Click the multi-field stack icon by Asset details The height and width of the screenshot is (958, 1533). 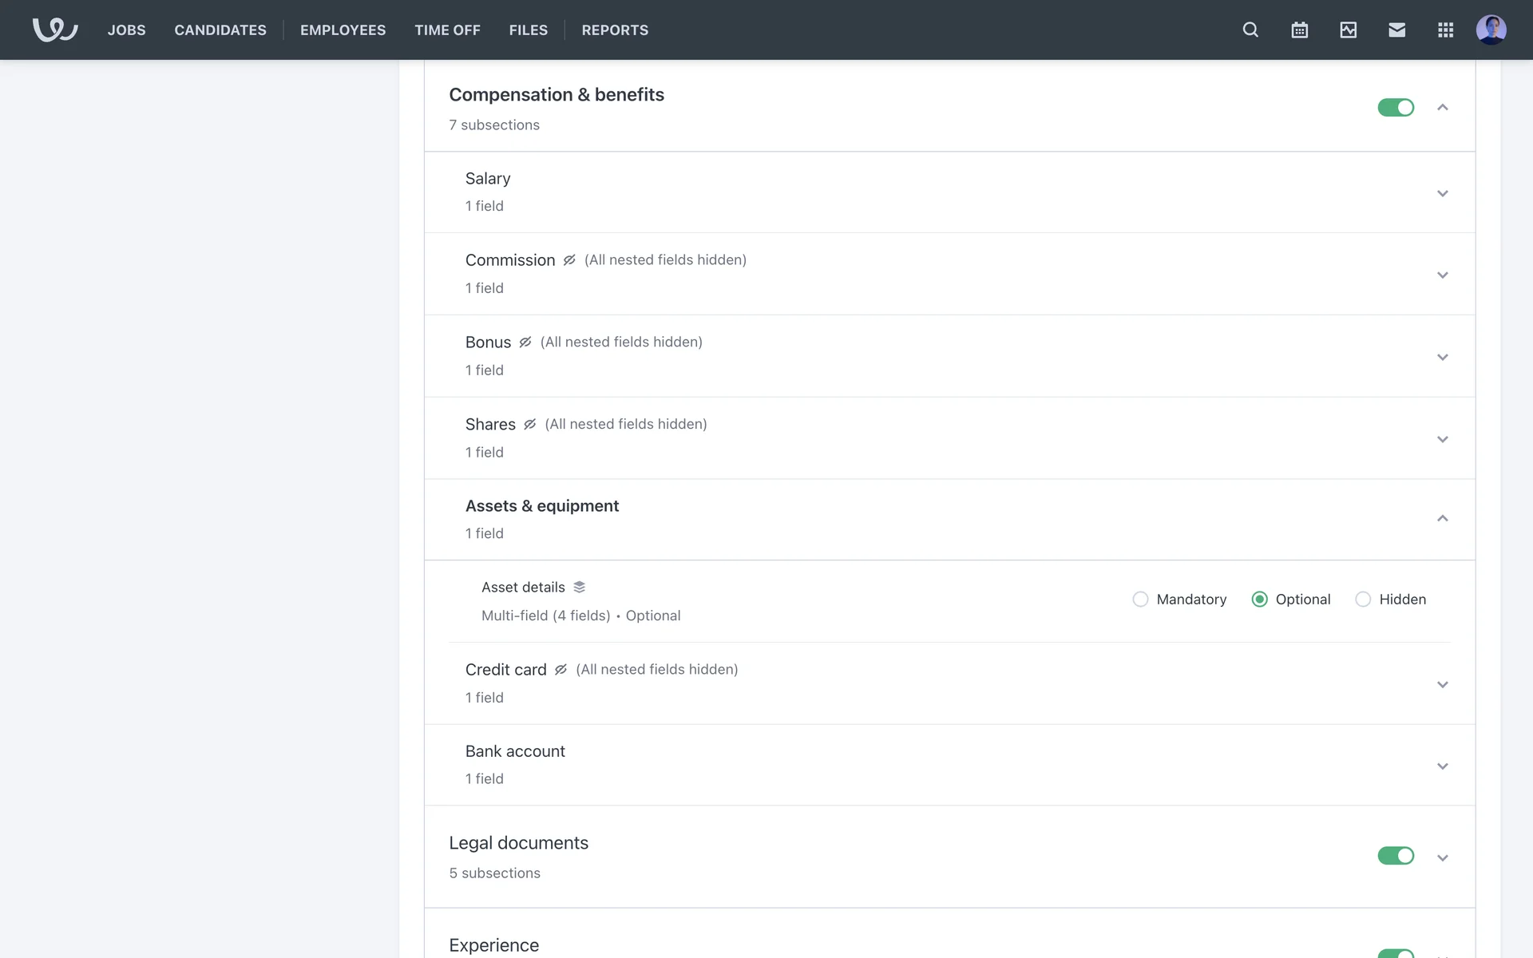pyautogui.click(x=580, y=587)
